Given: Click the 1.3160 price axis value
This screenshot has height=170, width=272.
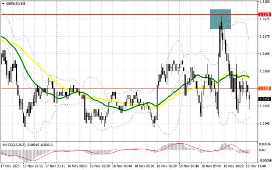Looking at the screenshot, I should click(264, 71).
